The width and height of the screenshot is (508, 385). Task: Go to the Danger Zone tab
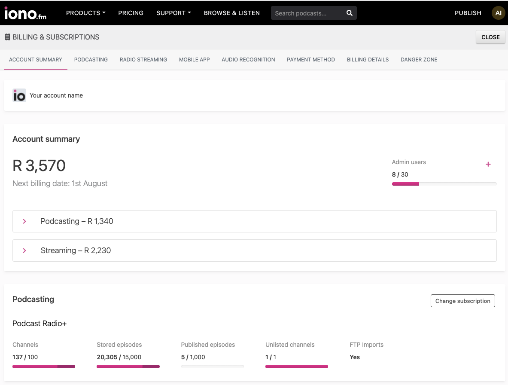(x=419, y=60)
